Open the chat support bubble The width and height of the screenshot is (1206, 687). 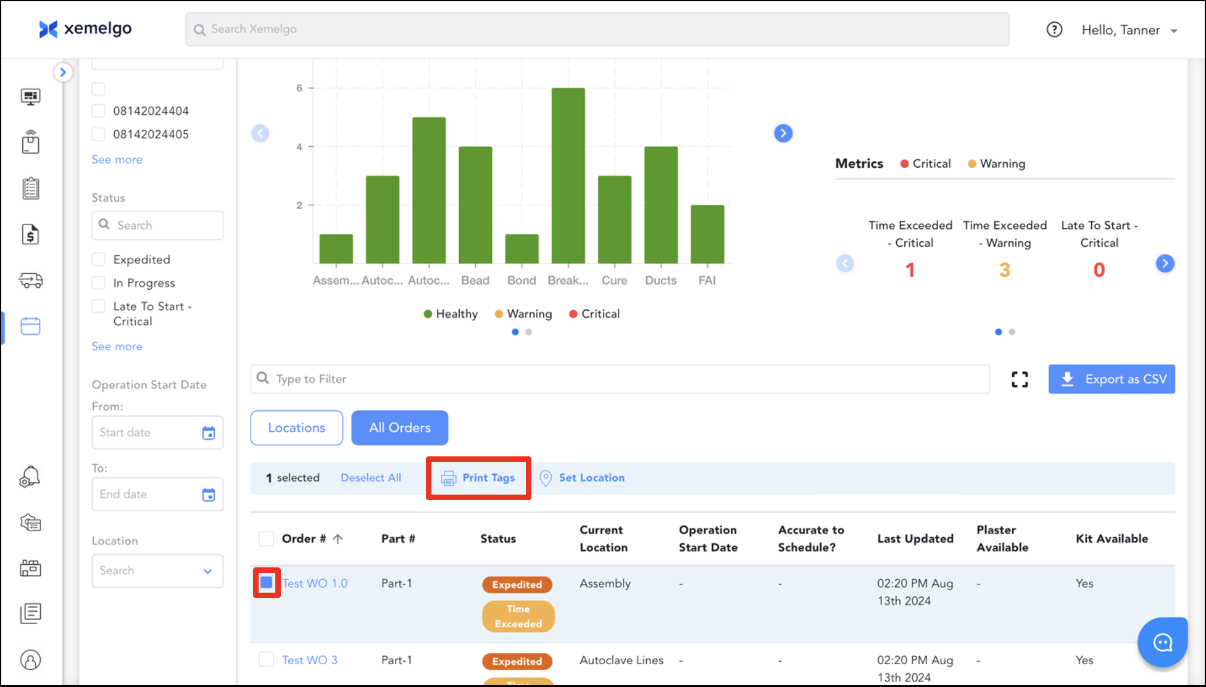[1162, 643]
